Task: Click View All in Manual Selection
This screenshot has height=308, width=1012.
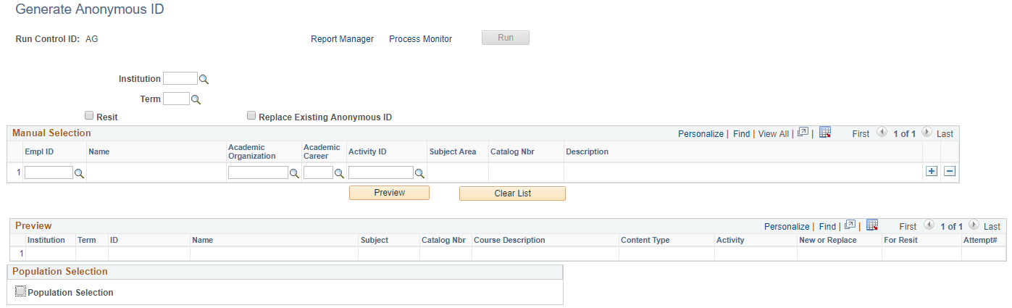Action: pos(773,134)
